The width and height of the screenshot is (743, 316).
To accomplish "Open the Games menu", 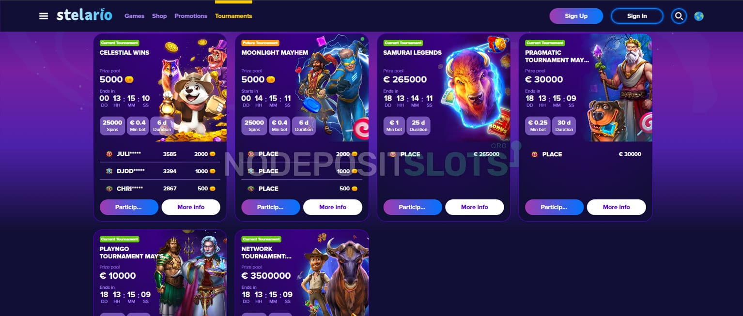I will click(134, 16).
